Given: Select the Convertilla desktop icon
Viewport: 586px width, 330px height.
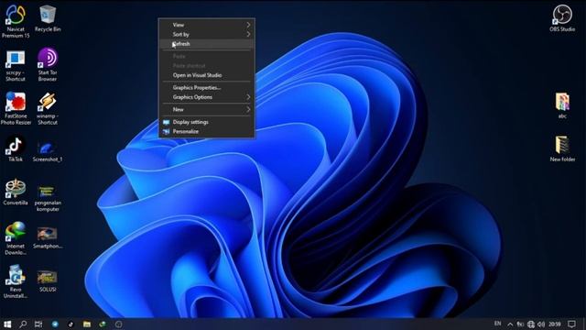Looking at the screenshot, I should pyautogui.click(x=16, y=192).
